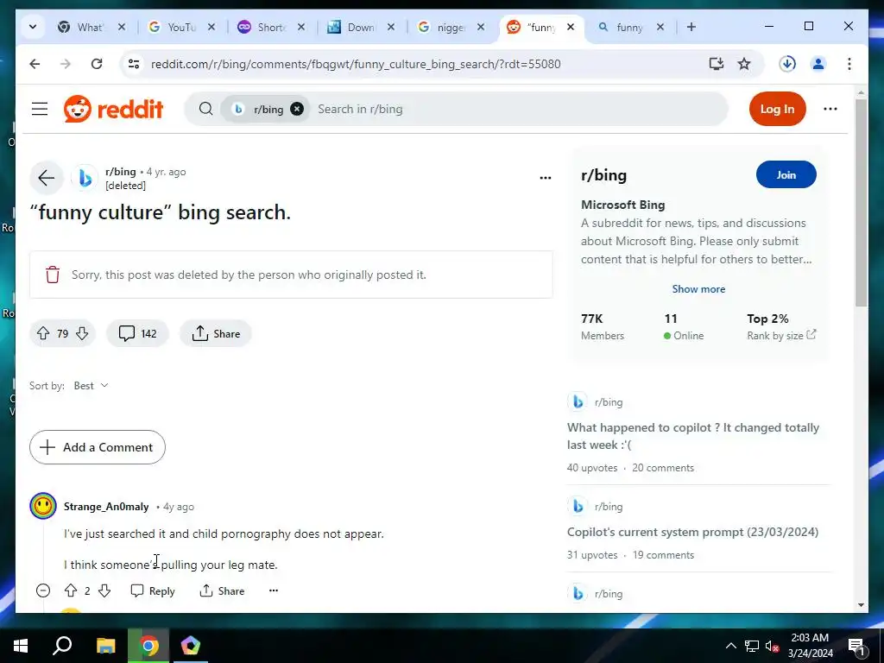The image size is (884, 663).
Task: Downvote Strange_An0maly's comment
Action: pyautogui.click(x=104, y=590)
